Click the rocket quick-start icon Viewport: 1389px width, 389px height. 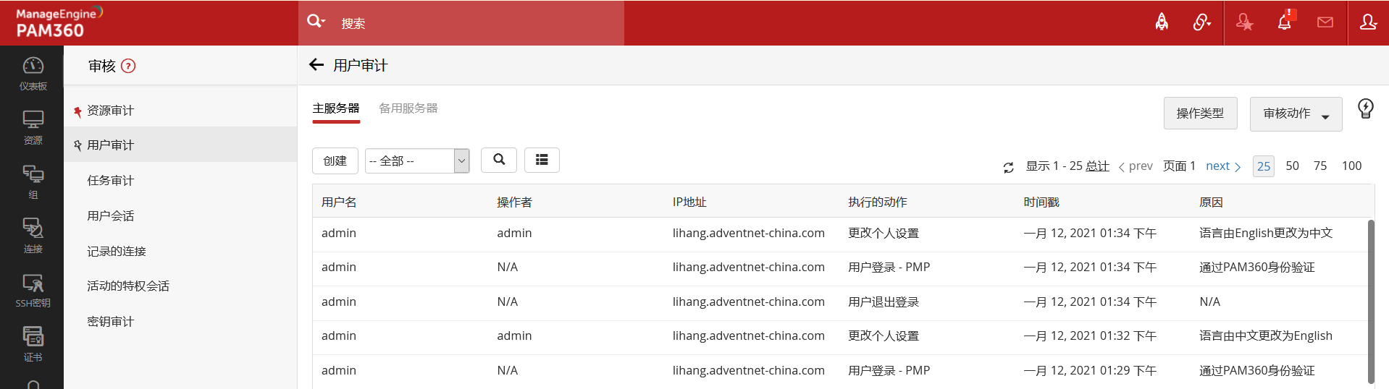[x=1162, y=22]
